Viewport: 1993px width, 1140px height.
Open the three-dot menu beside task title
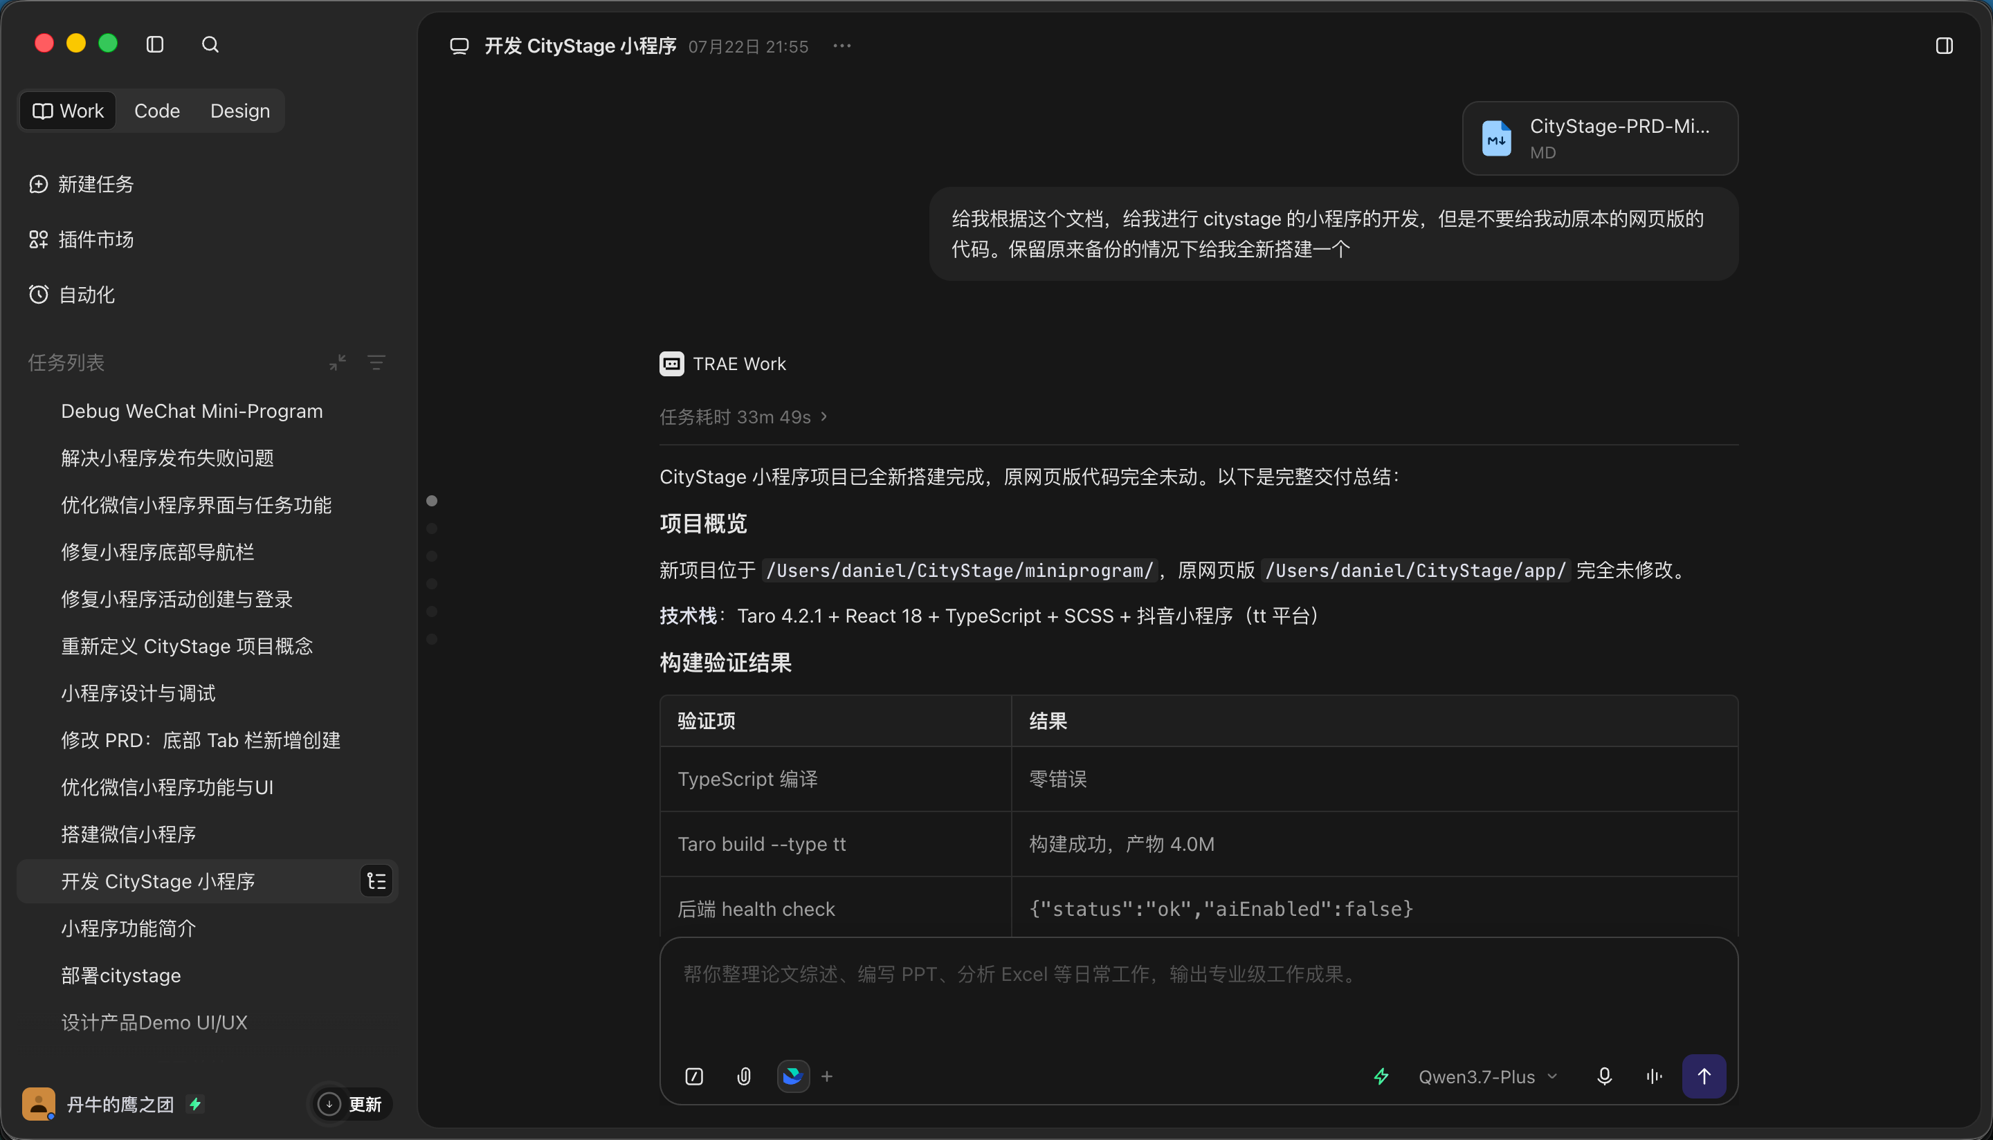click(x=842, y=46)
